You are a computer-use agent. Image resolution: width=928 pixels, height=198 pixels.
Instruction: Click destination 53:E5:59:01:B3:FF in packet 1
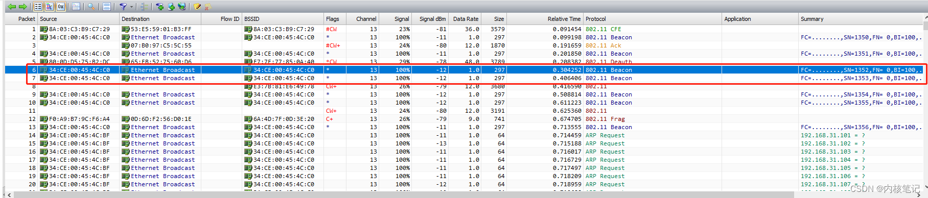[161, 29]
